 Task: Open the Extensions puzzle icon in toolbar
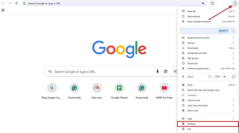[212, 3]
